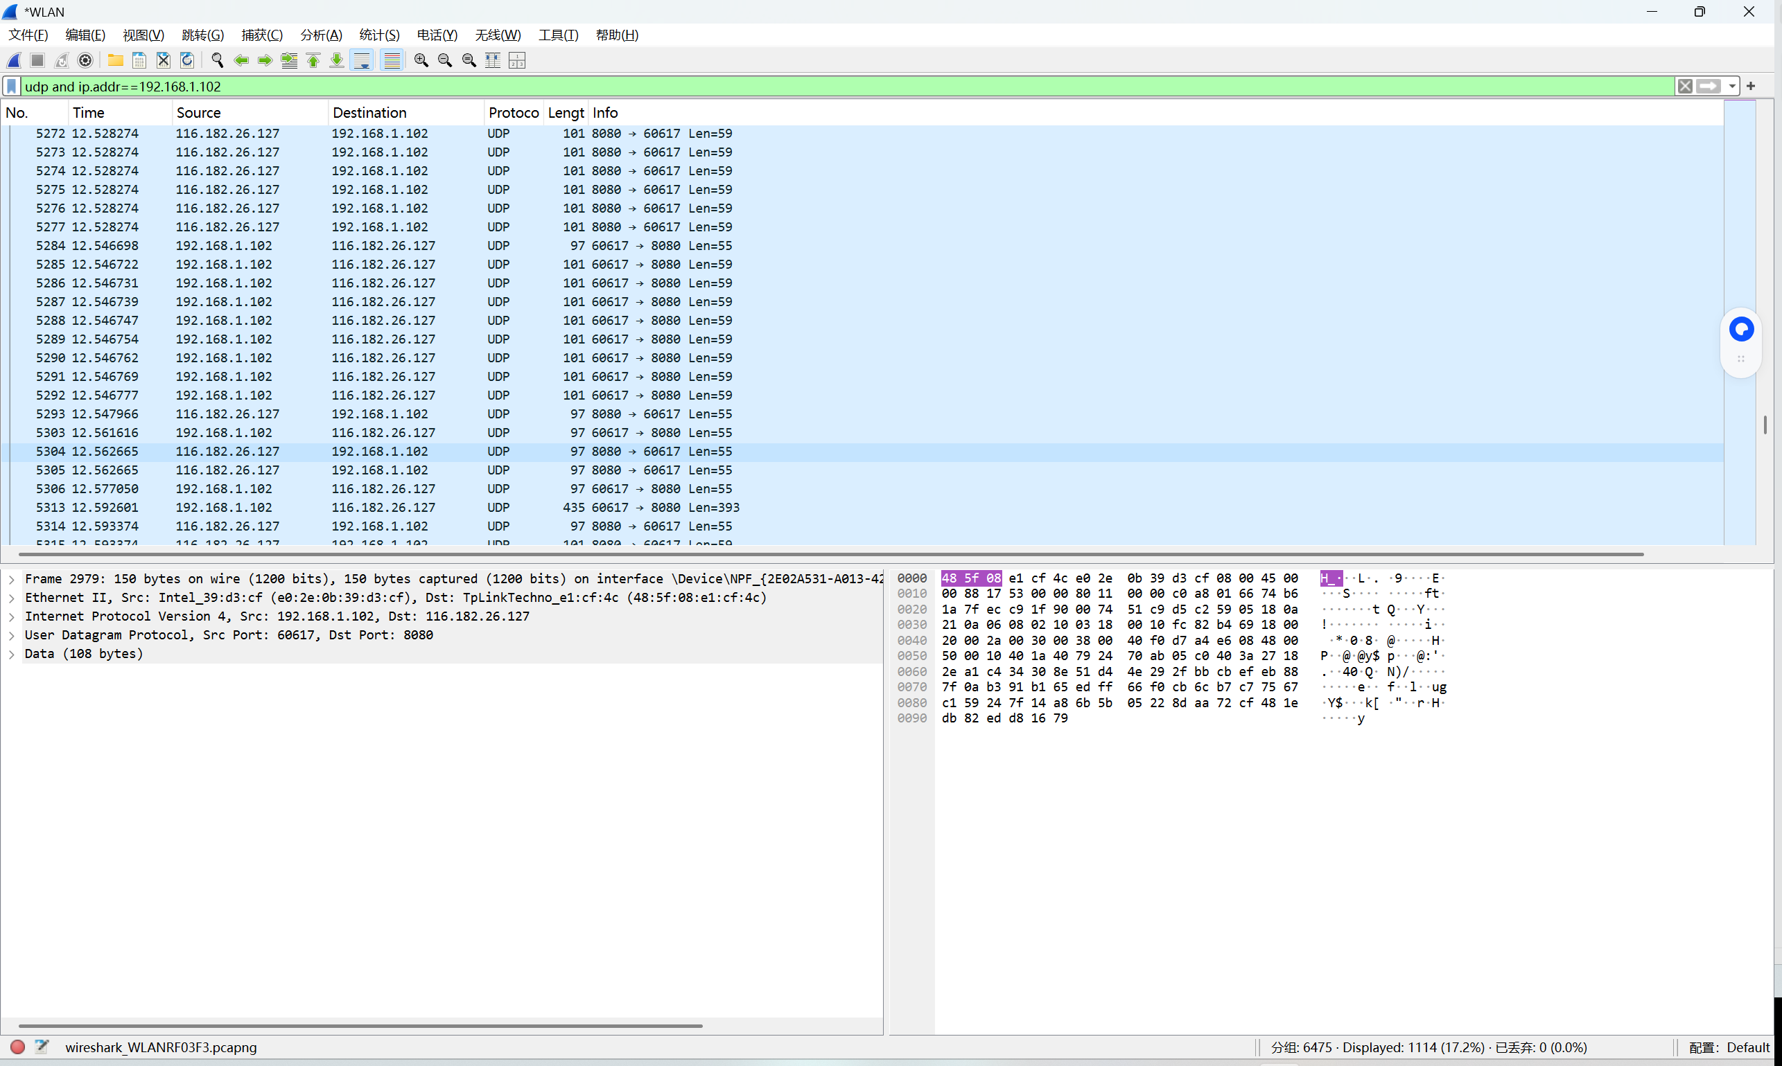The height and width of the screenshot is (1066, 1782).
Task: Toggle auto-scroll during live capture
Action: (x=362, y=60)
